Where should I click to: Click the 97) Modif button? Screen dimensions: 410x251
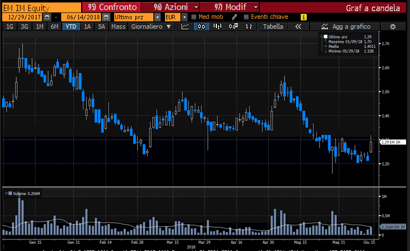tap(230, 7)
